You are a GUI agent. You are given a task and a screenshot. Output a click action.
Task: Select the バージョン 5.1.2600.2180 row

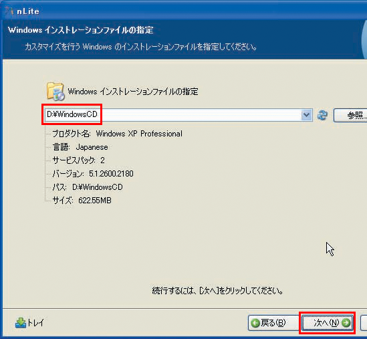pos(93,174)
